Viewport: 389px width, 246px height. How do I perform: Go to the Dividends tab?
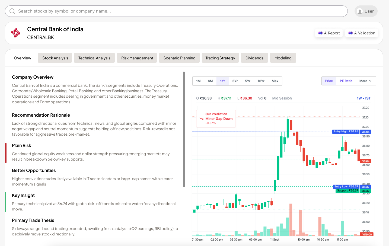tap(254, 58)
